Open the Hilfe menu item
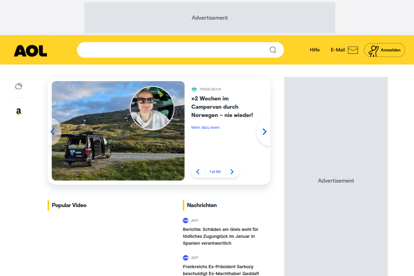Screen dimensions: 414x276 click(x=314, y=50)
